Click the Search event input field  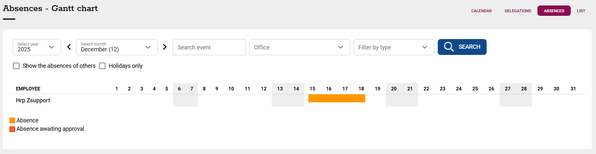pos(209,47)
